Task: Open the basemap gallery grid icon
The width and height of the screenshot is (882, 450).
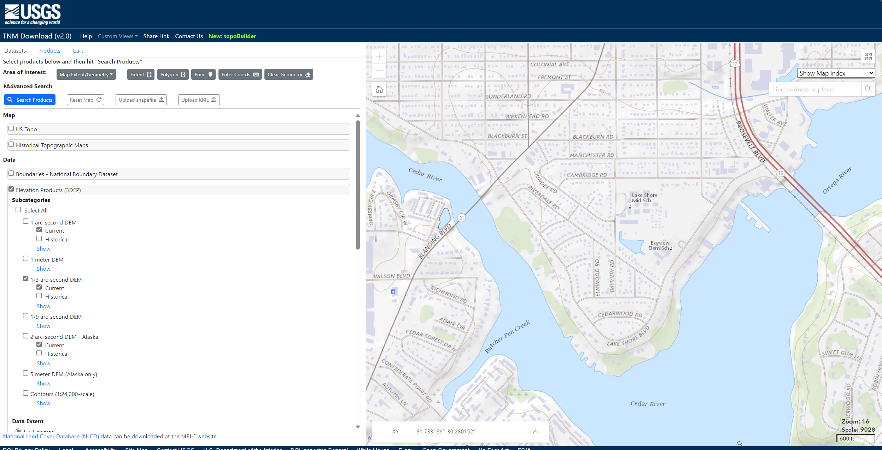Action: pyautogui.click(x=868, y=56)
